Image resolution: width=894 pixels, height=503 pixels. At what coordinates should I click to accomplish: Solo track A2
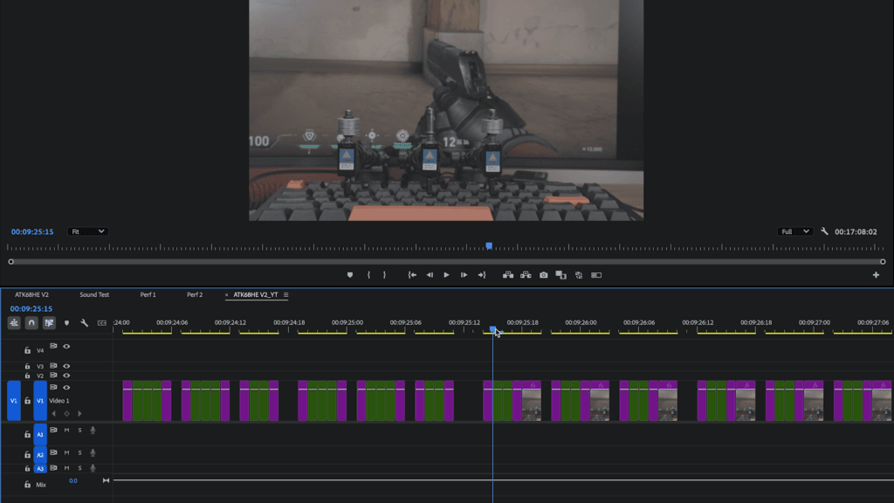79,453
